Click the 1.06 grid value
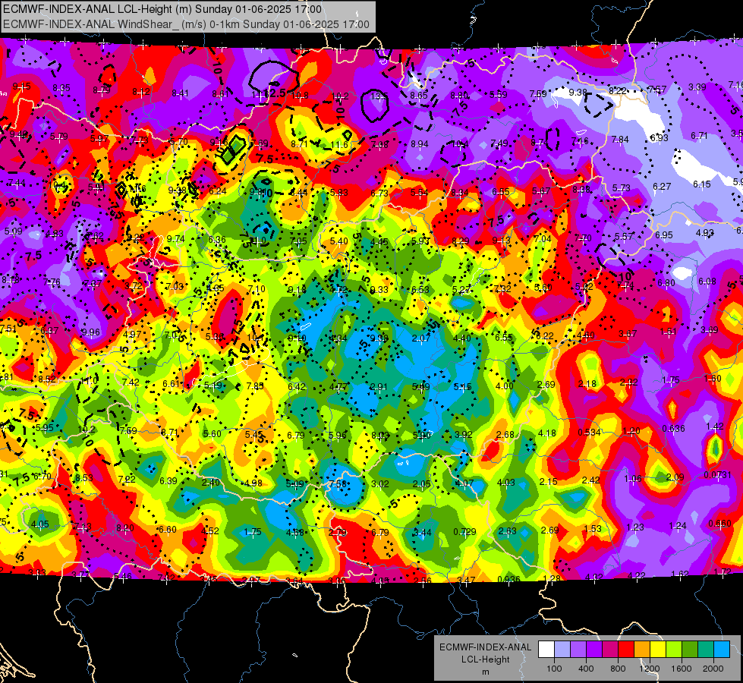 [633, 479]
